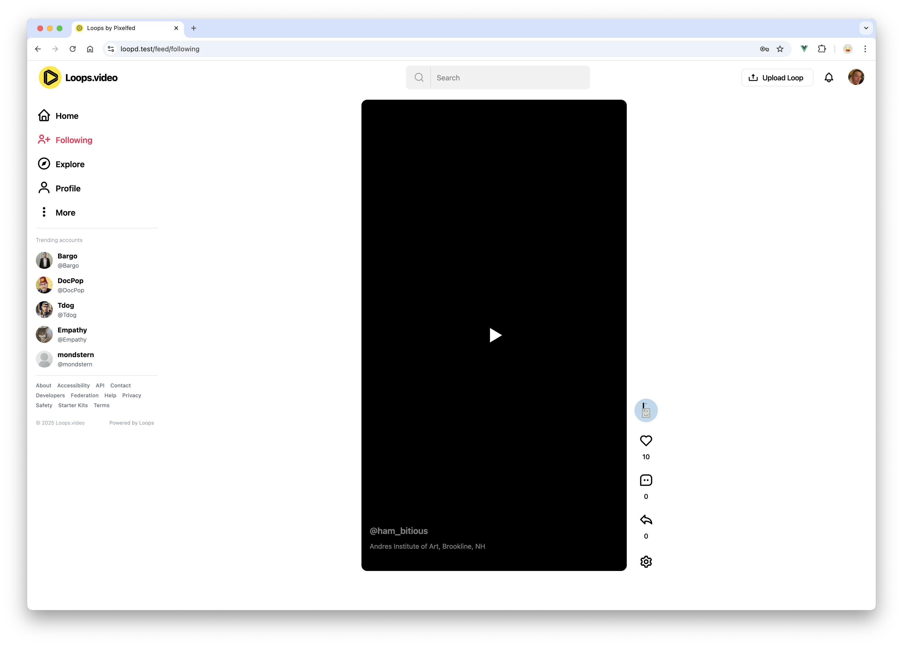The width and height of the screenshot is (903, 646).
Task: Select the Following feed item
Action: pos(65,140)
